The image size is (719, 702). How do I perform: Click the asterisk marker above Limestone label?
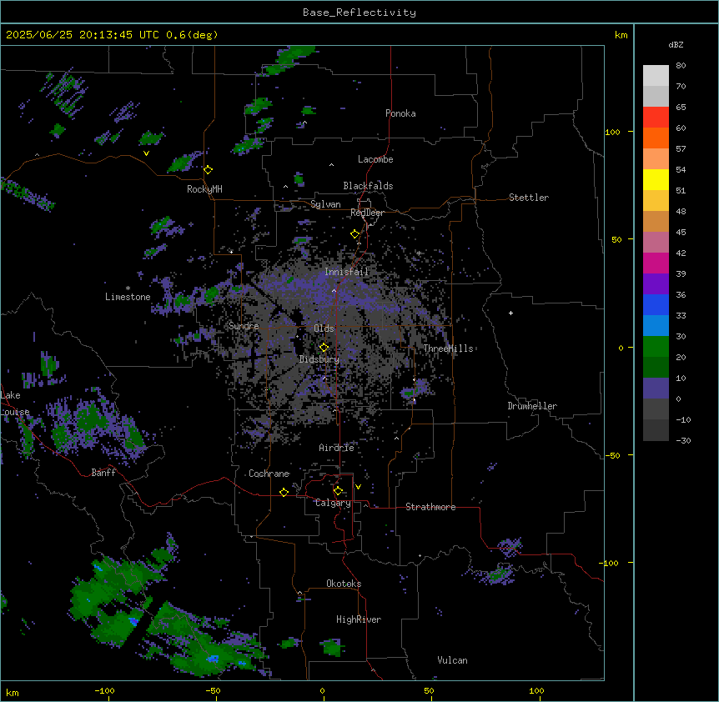click(128, 288)
